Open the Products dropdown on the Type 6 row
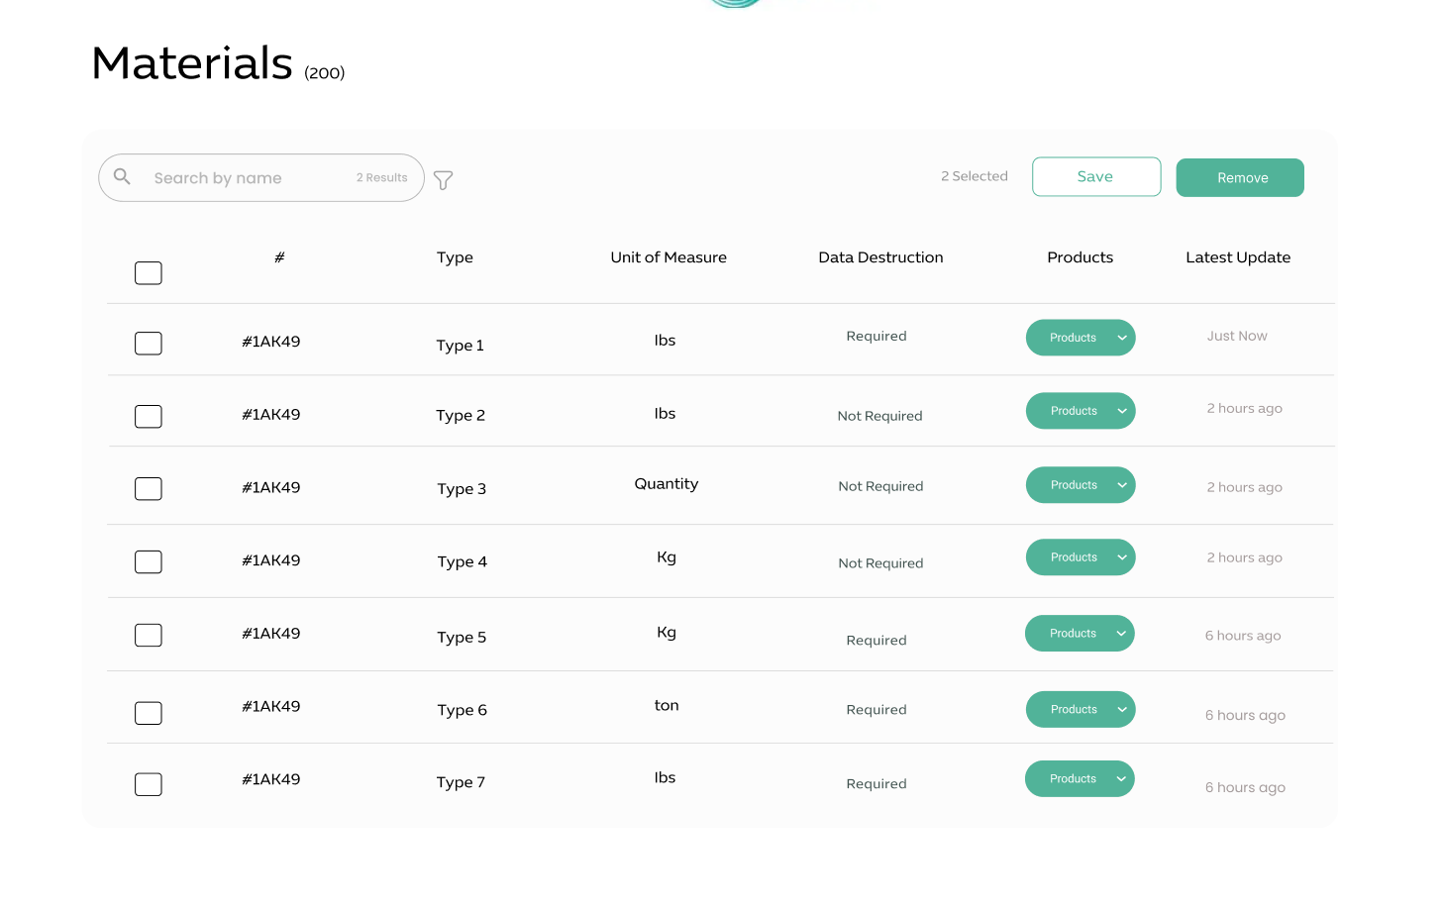This screenshot has width=1443, height=907. [1122, 709]
